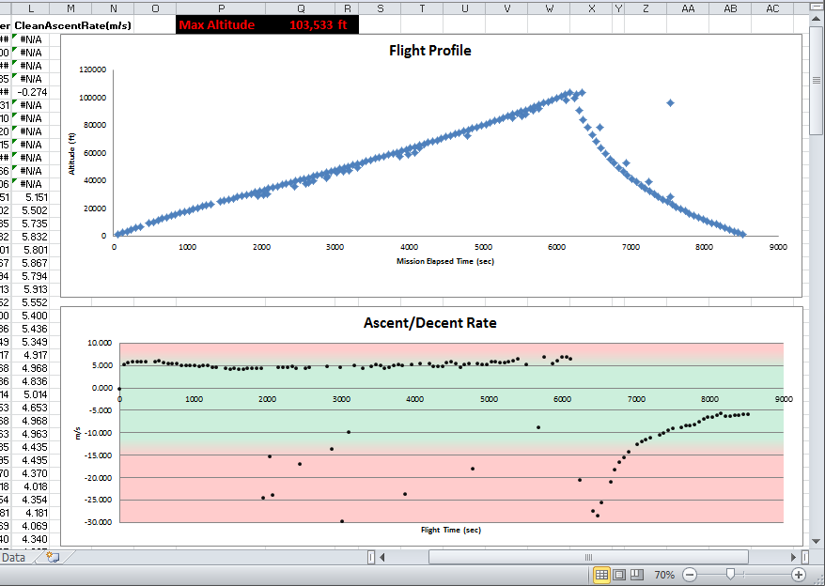Click the horizontal scrollbar left arrow
825x586 pixels.
pos(382,557)
